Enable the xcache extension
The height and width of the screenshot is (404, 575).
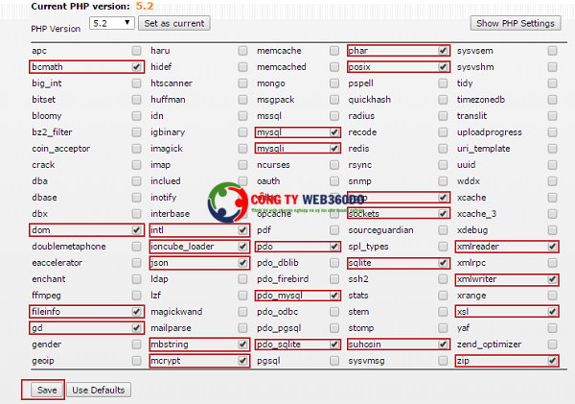coord(552,198)
